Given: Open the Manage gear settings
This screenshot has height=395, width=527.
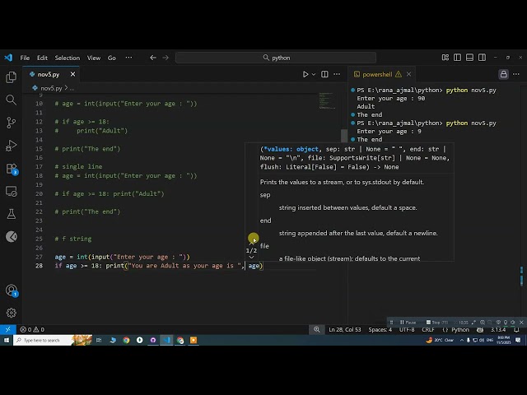Looking at the screenshot, I should pyautogui.click(x=11, y=313).
